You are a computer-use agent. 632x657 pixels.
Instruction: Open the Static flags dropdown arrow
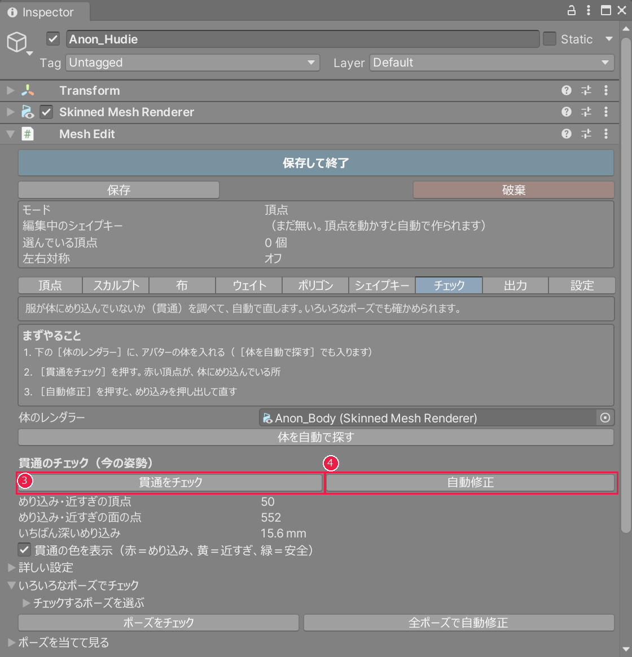[609, 39]
